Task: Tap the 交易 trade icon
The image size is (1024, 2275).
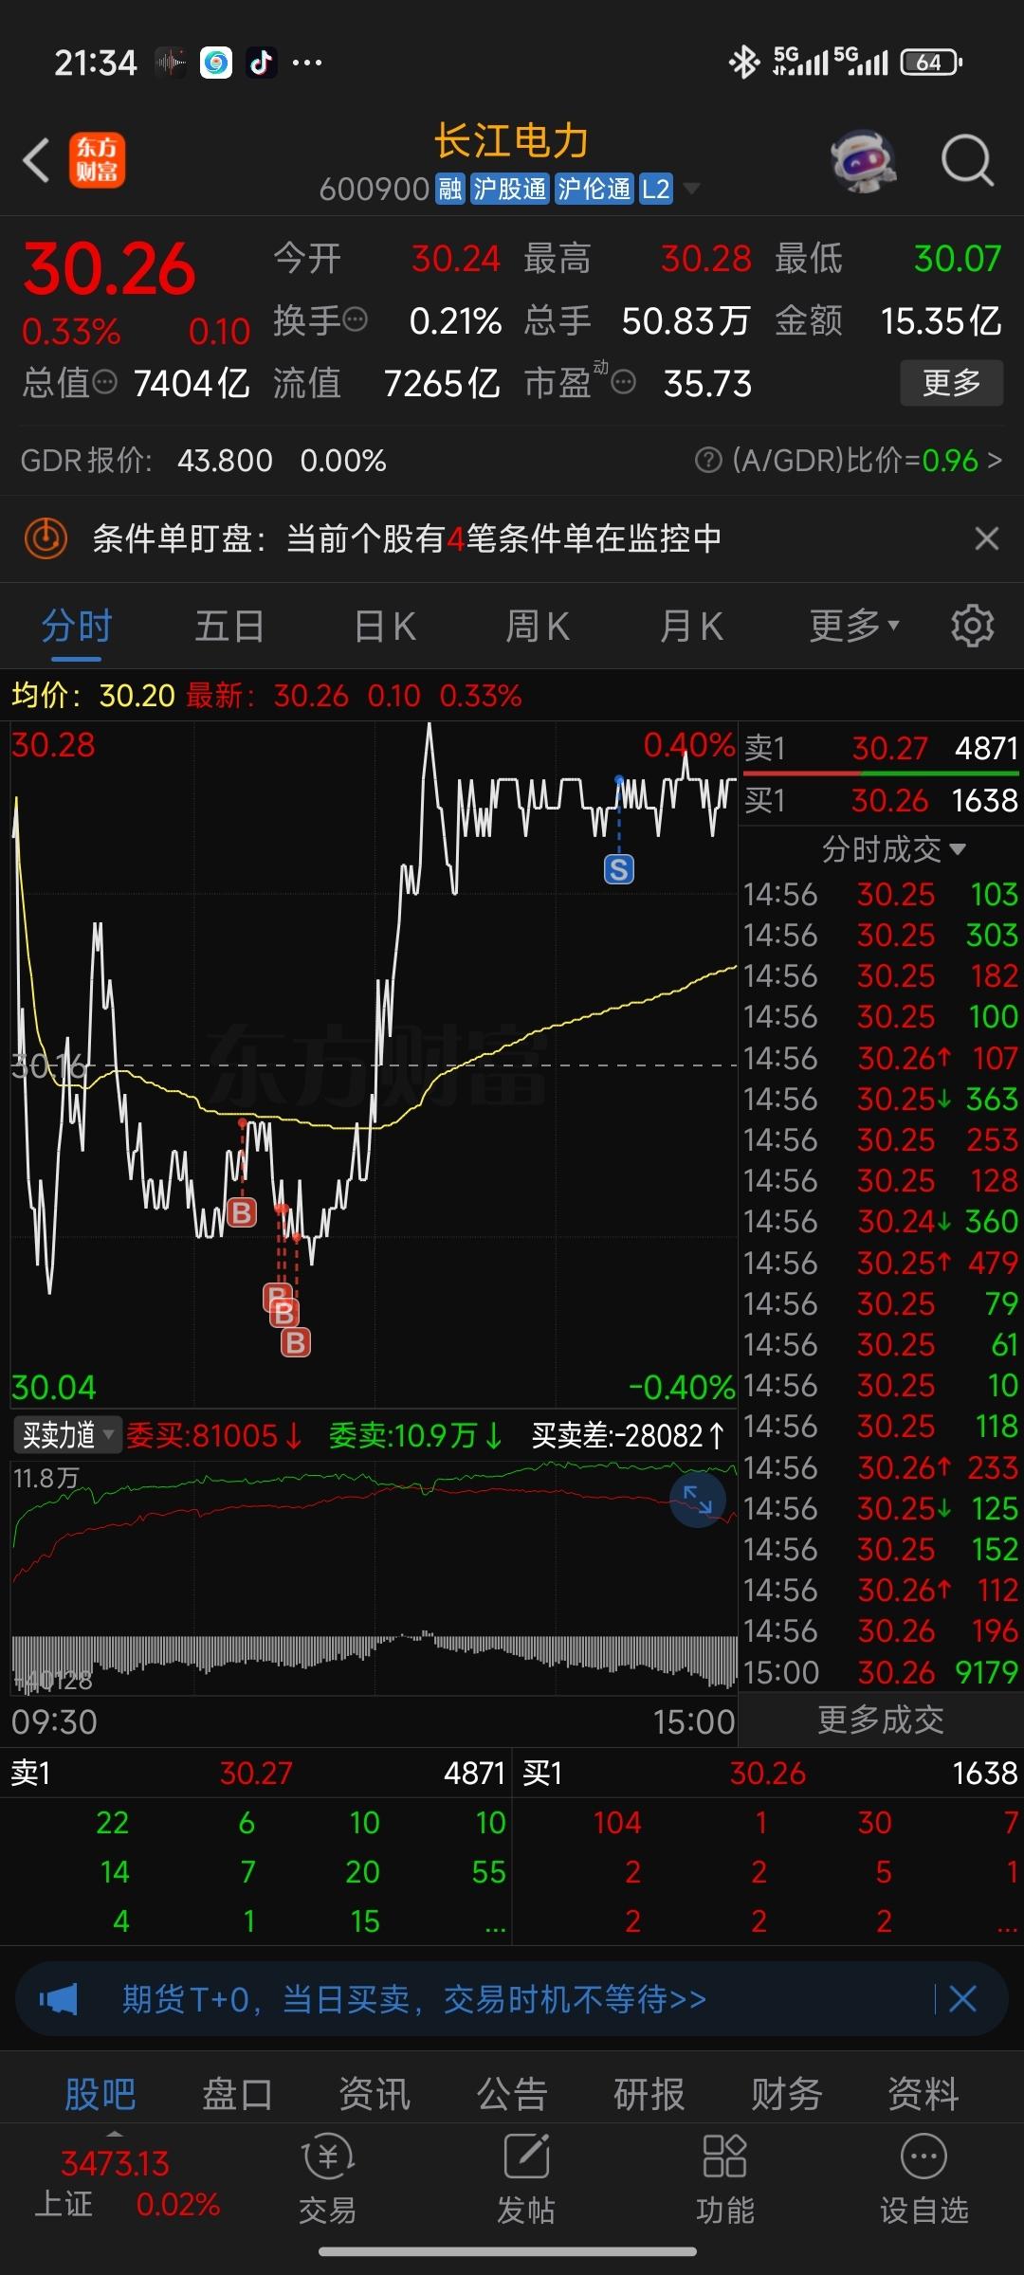Action: 327,2178
